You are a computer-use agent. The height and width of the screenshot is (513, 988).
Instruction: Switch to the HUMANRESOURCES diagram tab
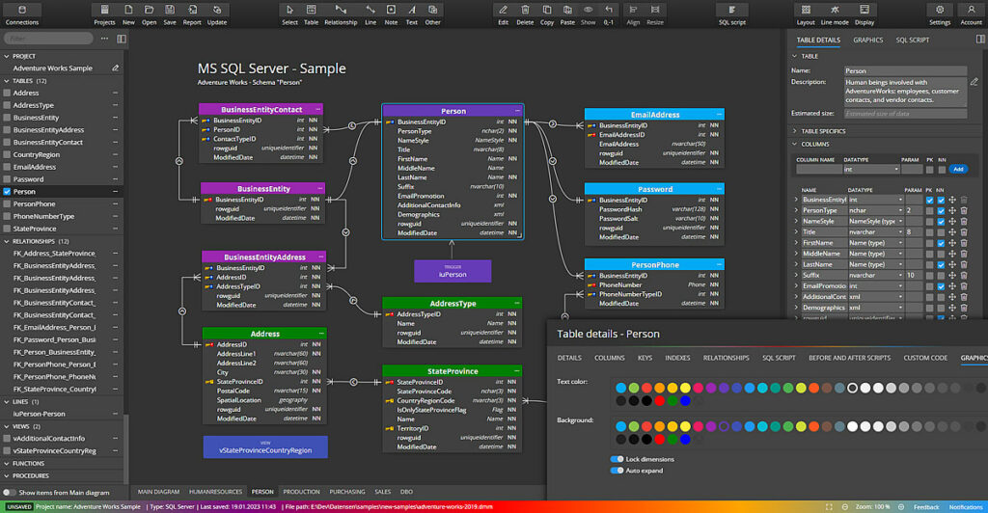point(215,492)
